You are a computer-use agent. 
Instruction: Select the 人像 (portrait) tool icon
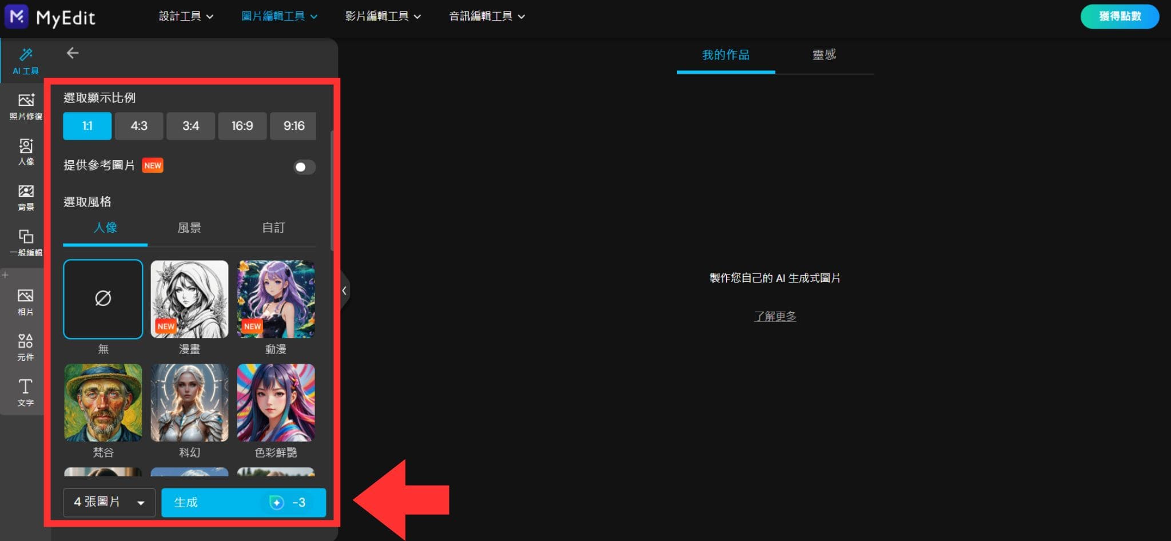[x=26, y=152]
